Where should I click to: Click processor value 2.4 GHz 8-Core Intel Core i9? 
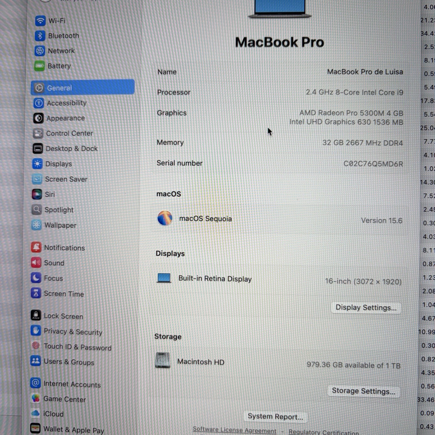[354, 92]
